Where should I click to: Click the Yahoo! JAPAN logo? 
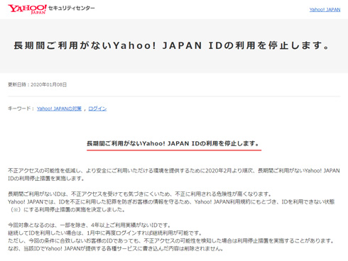pos(27,9)
